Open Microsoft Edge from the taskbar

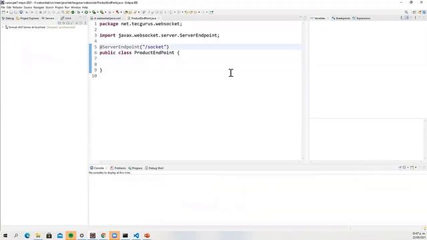27,235
